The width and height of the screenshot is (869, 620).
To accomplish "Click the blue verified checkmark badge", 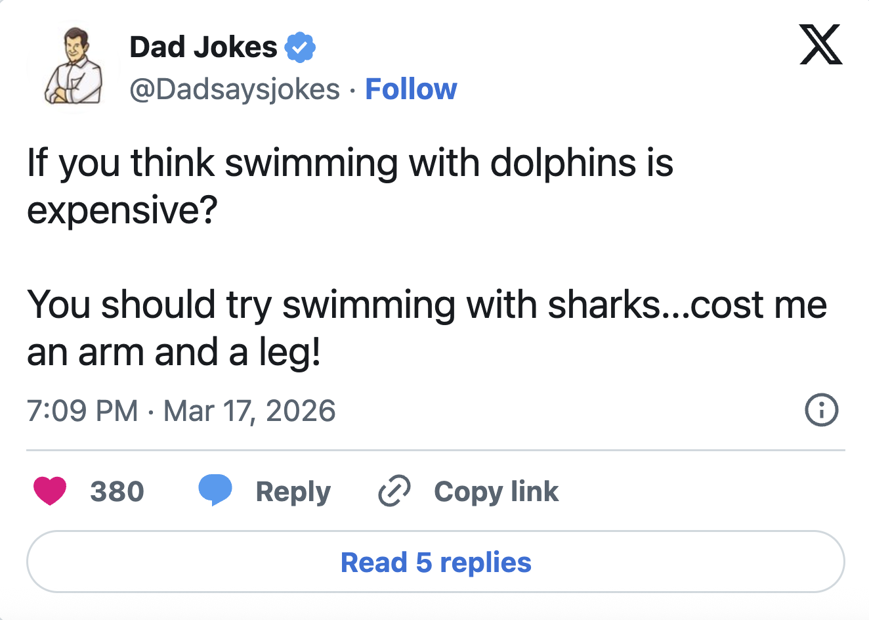I will pyautogui.click(x=300, y=47).
